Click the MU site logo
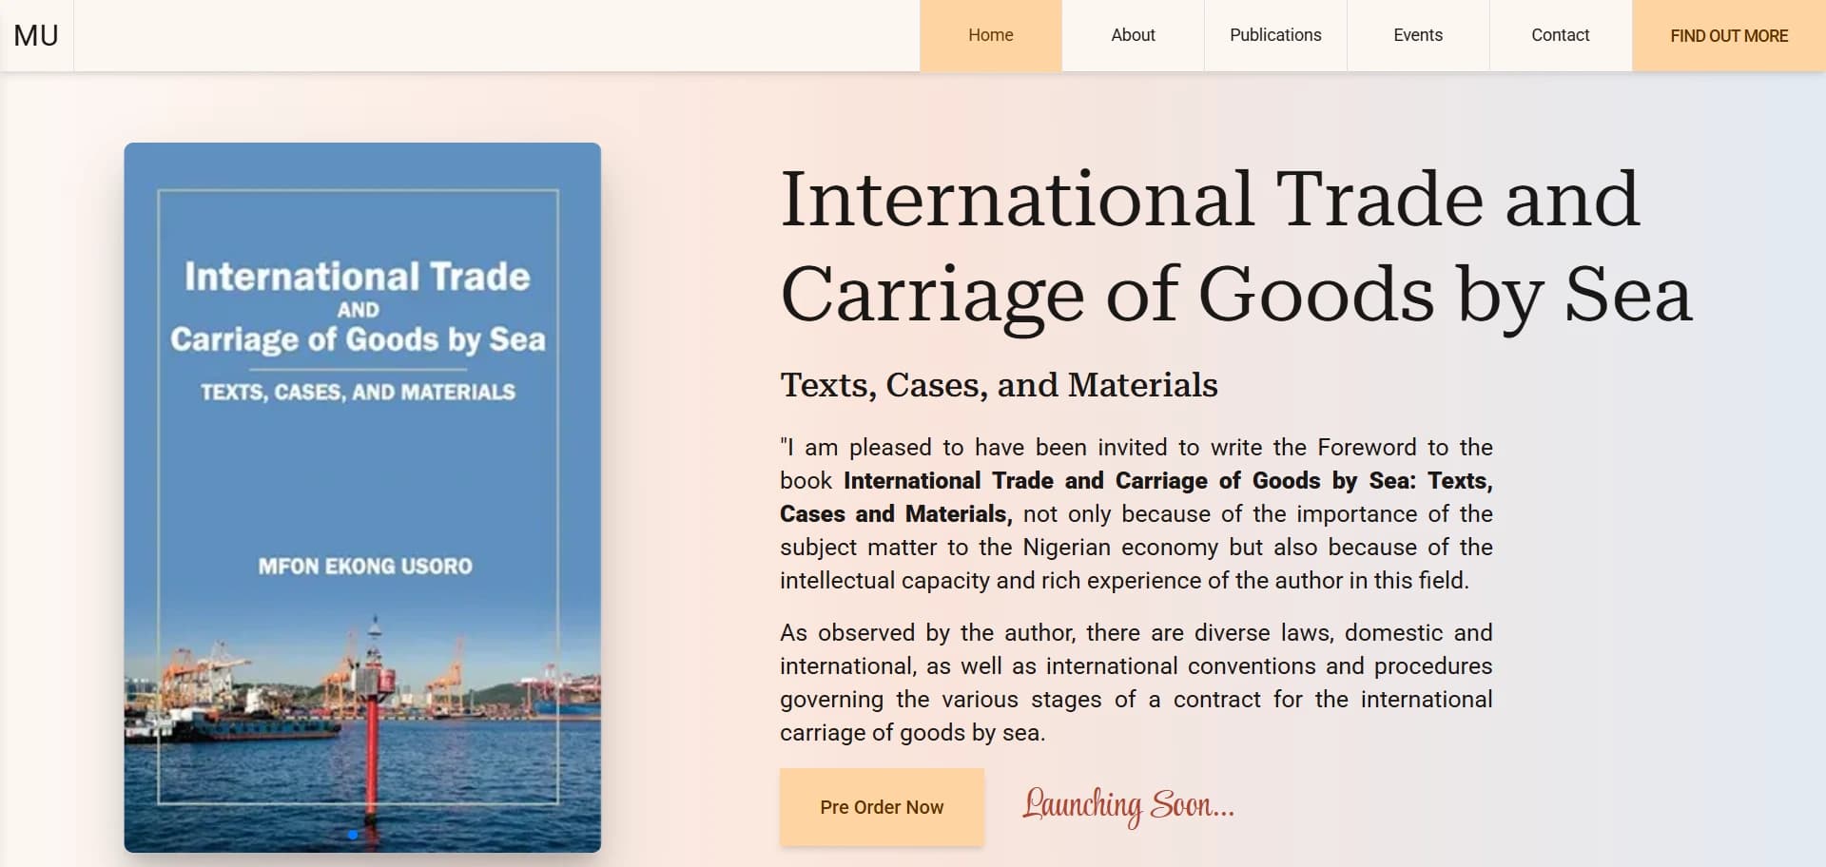 (35, 35)
